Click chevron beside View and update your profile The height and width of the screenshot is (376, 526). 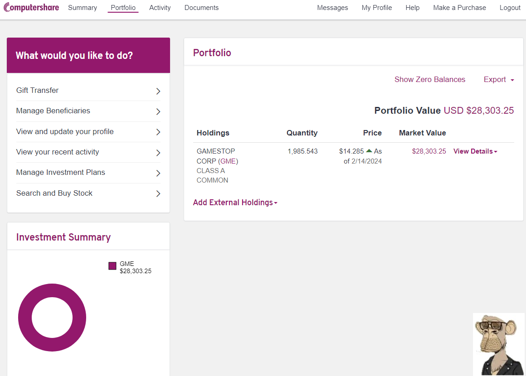pos(158,132)
